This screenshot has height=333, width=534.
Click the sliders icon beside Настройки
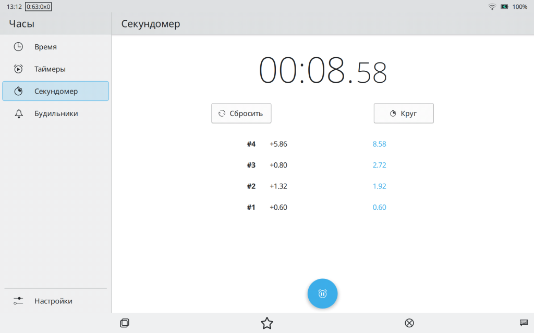coord(18,301)
